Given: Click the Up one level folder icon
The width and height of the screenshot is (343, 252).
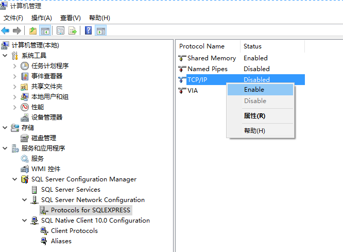Looking at the screenshot, I should pos(33,30).
